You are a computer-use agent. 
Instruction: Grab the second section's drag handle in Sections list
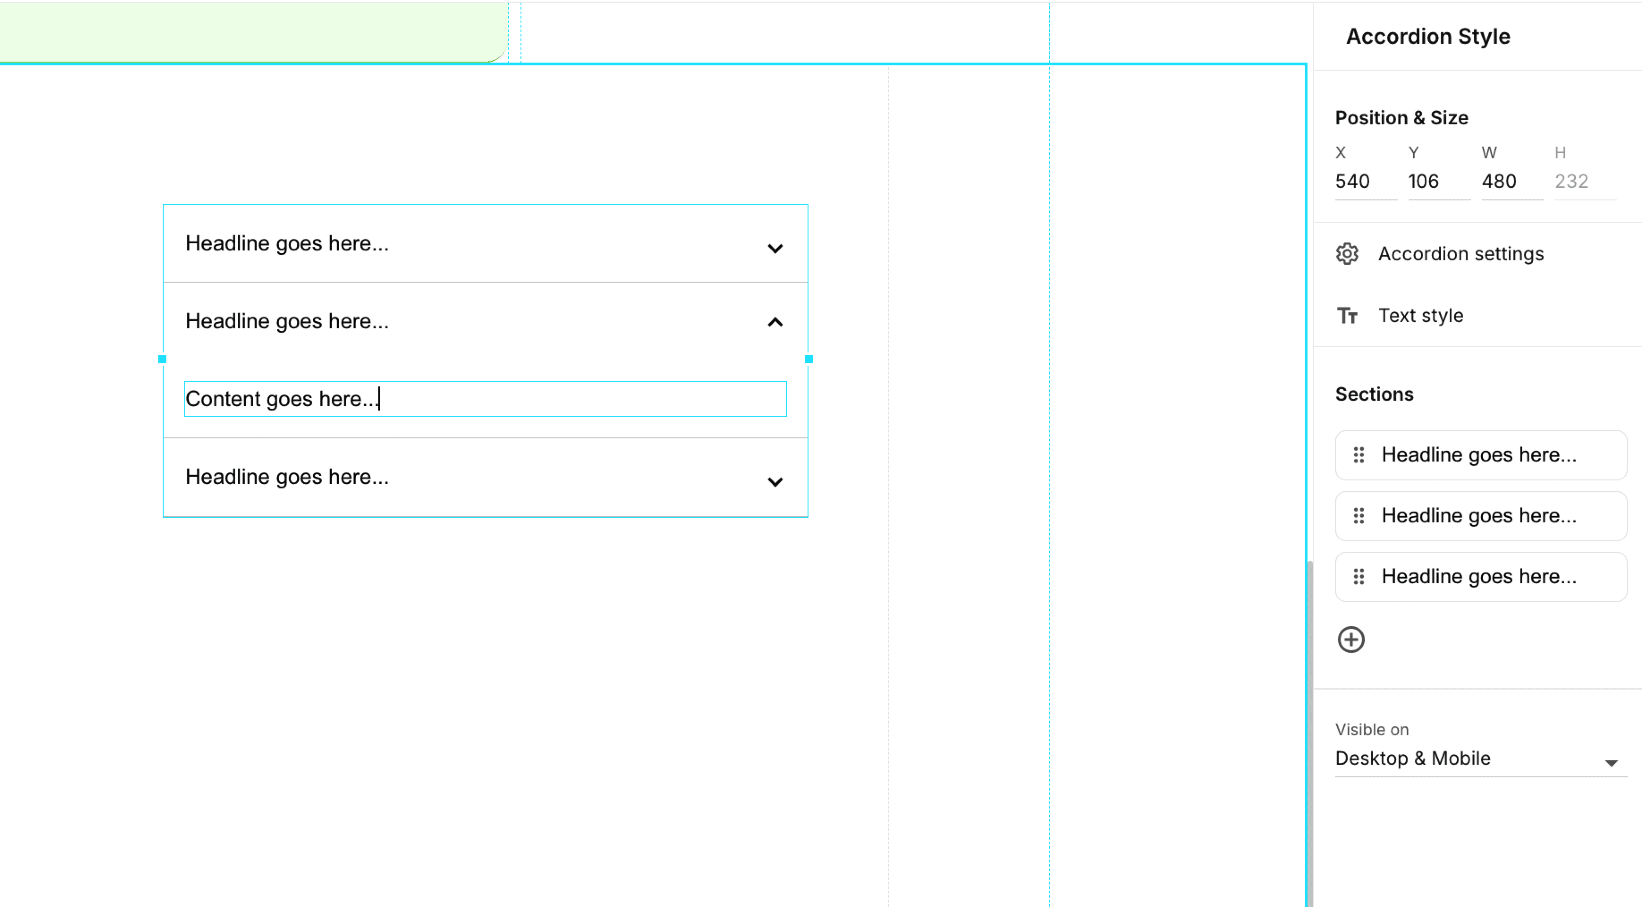(x=1358, y=516)
